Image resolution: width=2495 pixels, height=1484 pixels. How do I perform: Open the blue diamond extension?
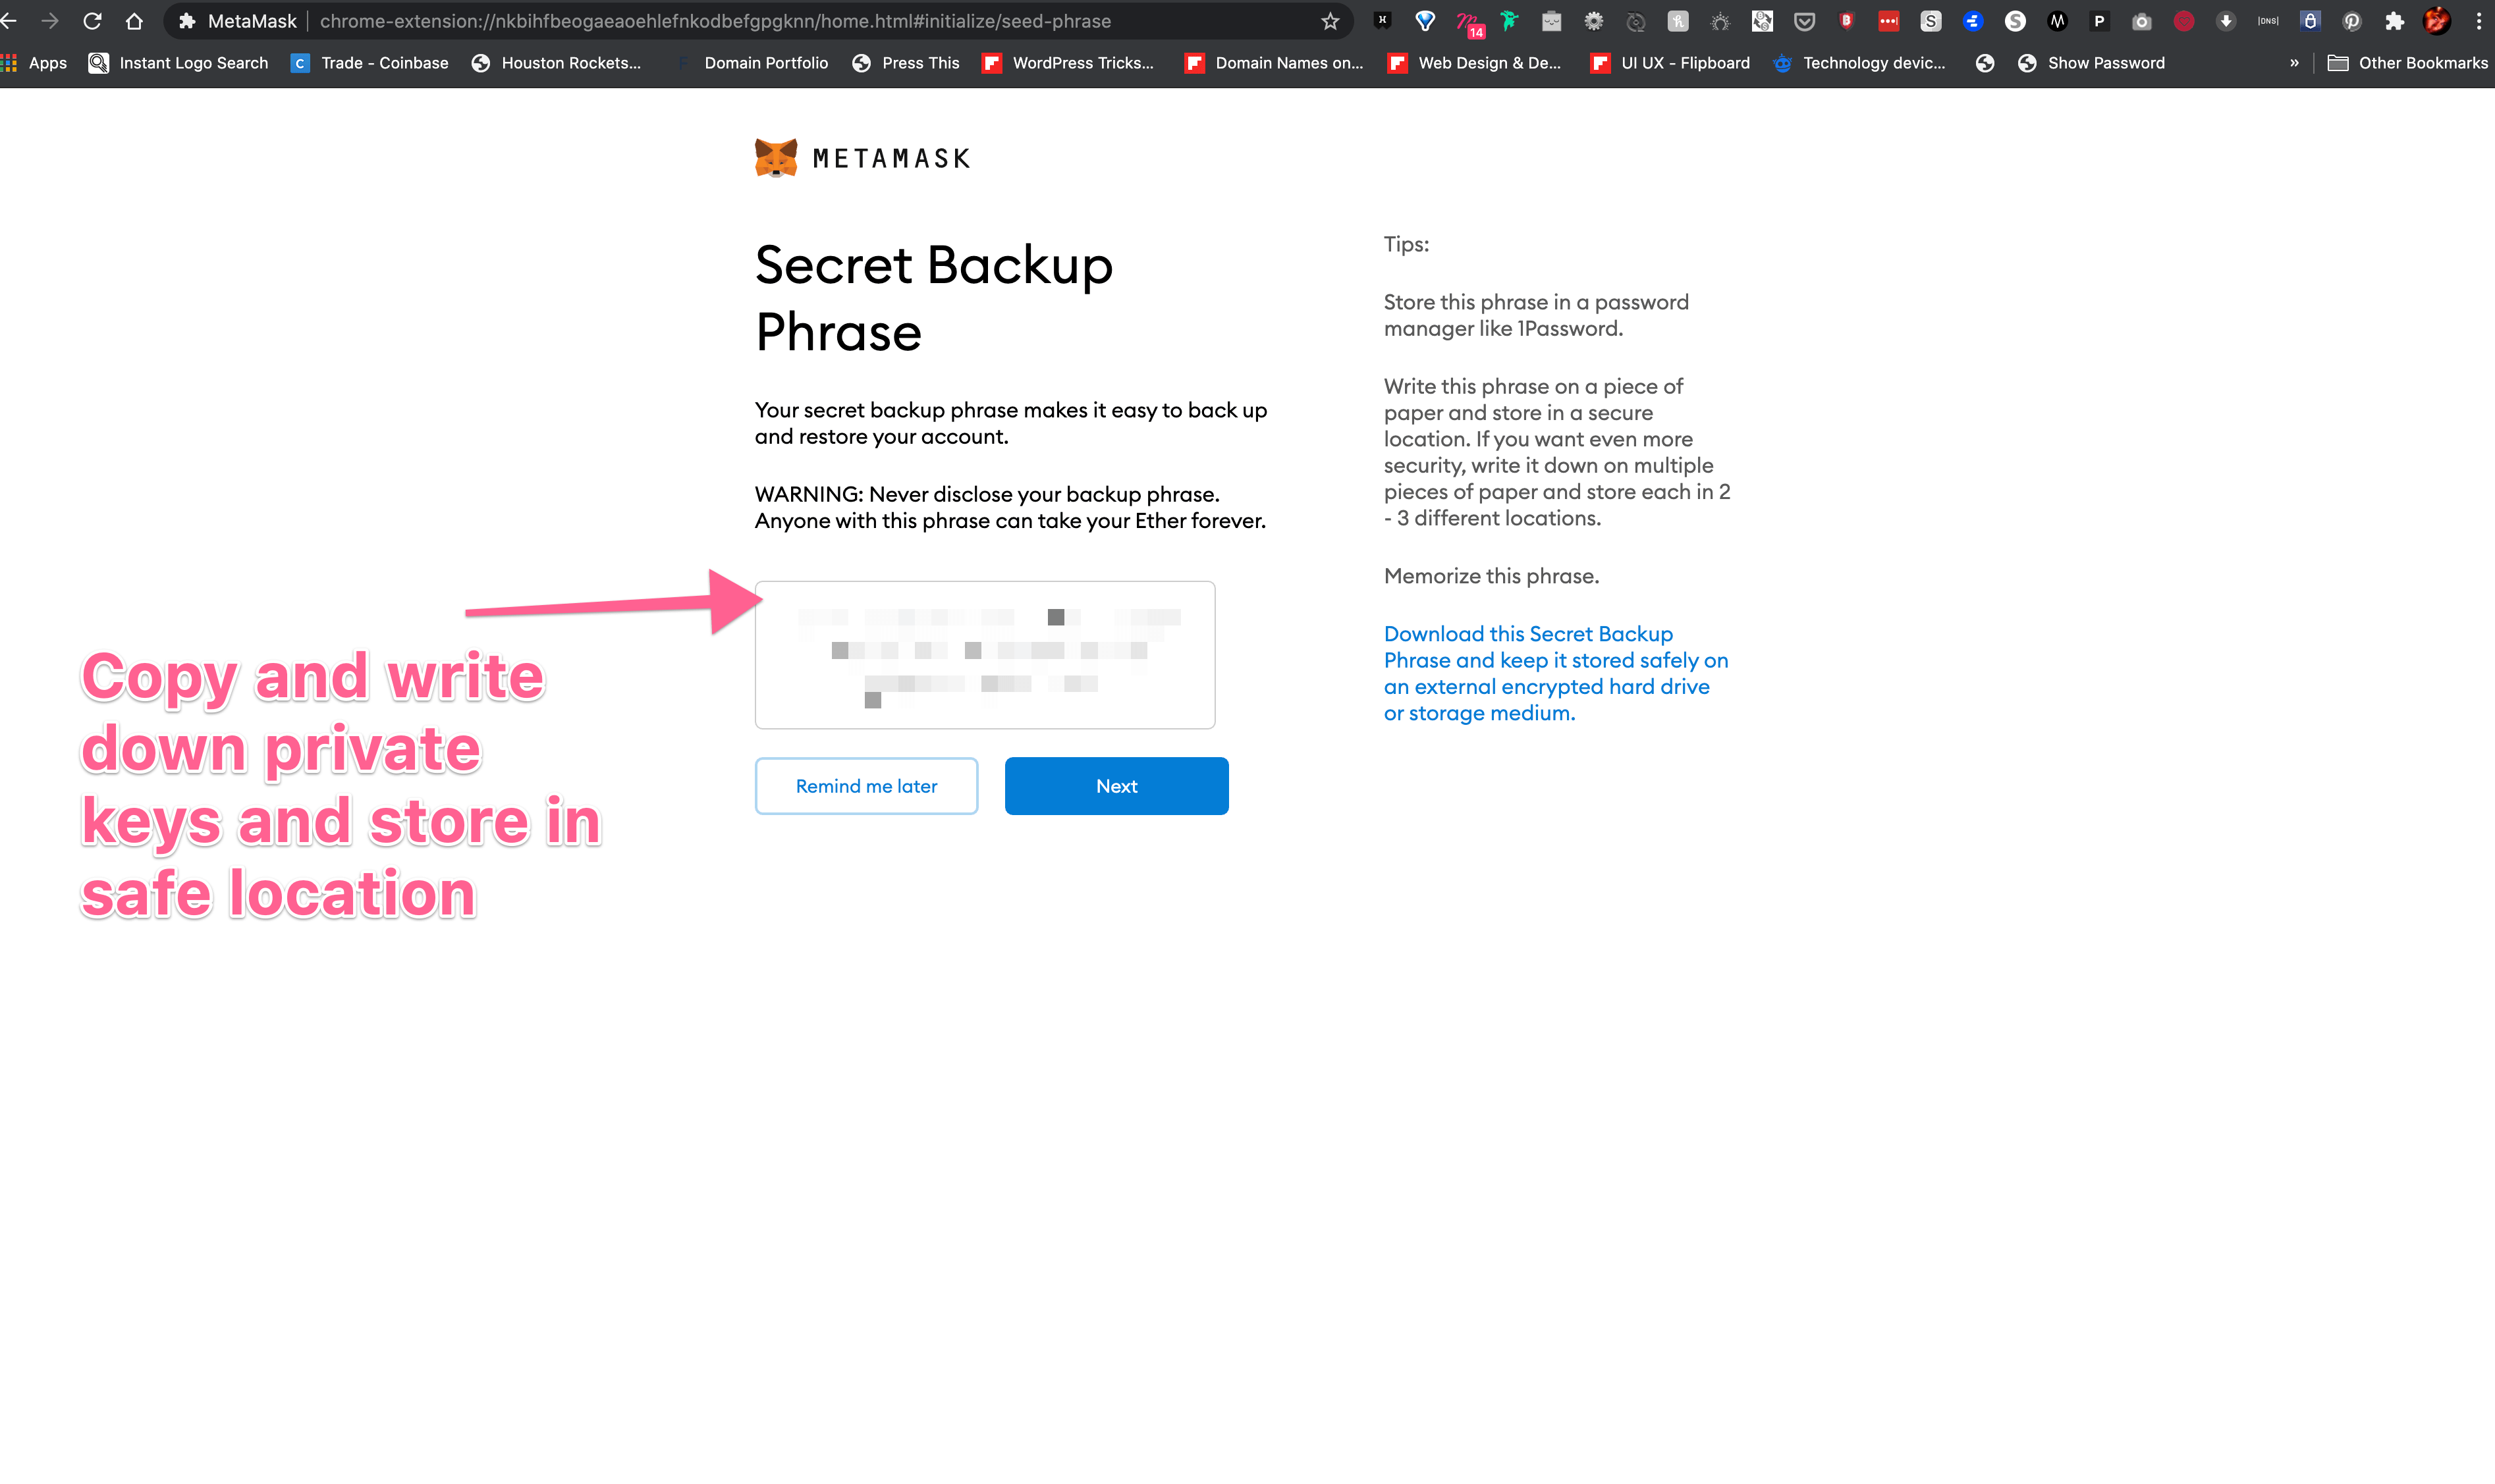(x=1425, y=21)
